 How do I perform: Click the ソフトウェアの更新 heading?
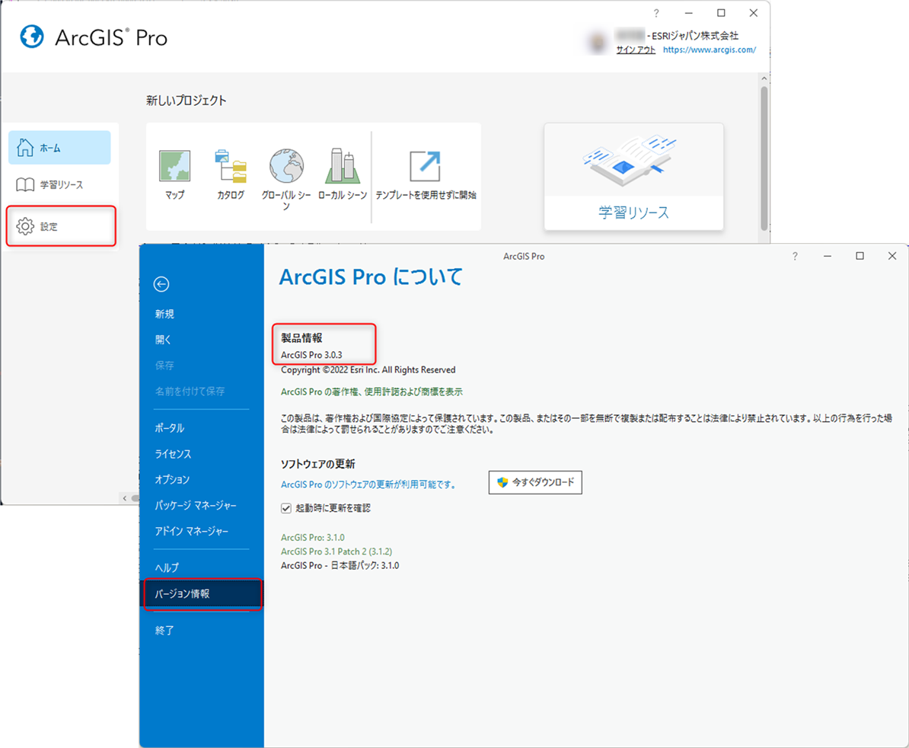(317, 464)
